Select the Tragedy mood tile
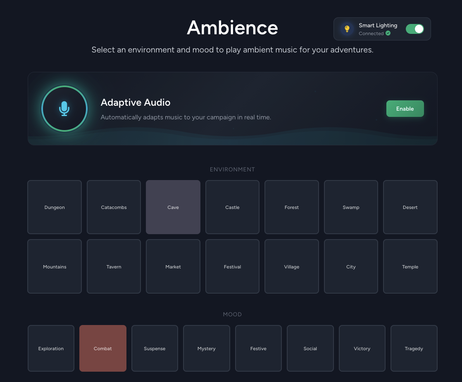 coord(414,349)
